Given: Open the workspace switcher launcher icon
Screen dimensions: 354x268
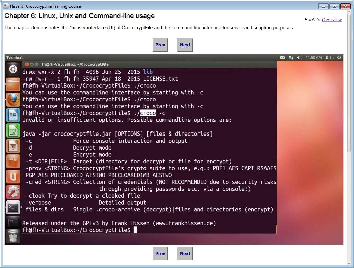Looking at the screenshot, I should point(13,222).
